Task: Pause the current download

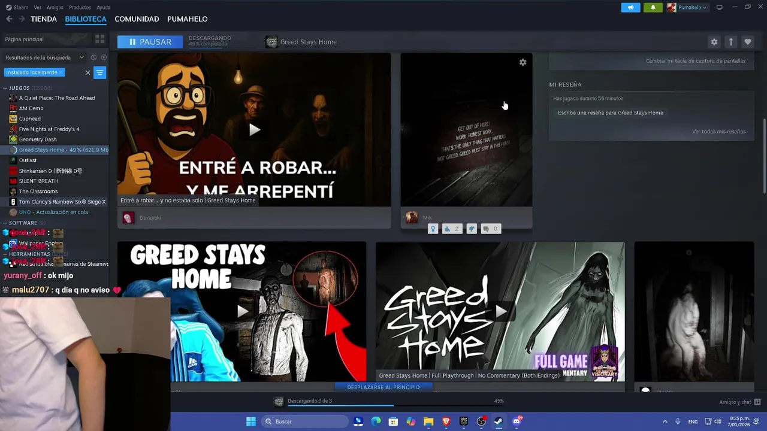Action: point(150,42)
